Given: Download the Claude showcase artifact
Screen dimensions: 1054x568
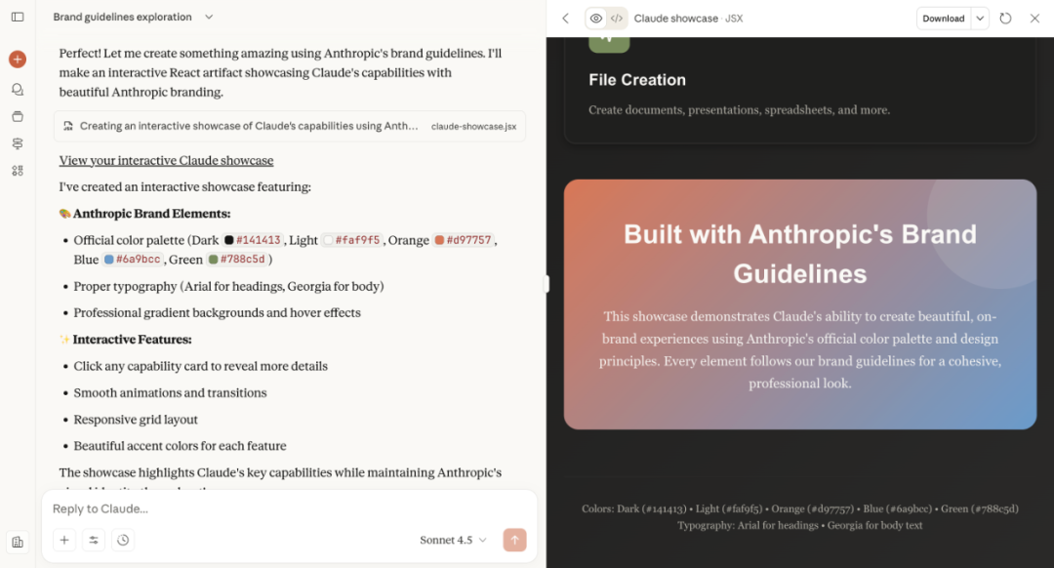Looking at the screenshot, I should 943,19.
